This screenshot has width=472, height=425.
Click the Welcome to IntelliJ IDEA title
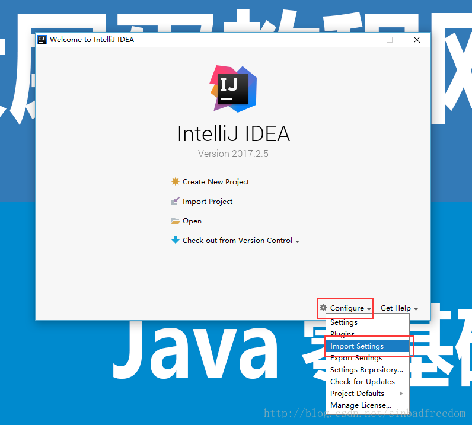92,40
